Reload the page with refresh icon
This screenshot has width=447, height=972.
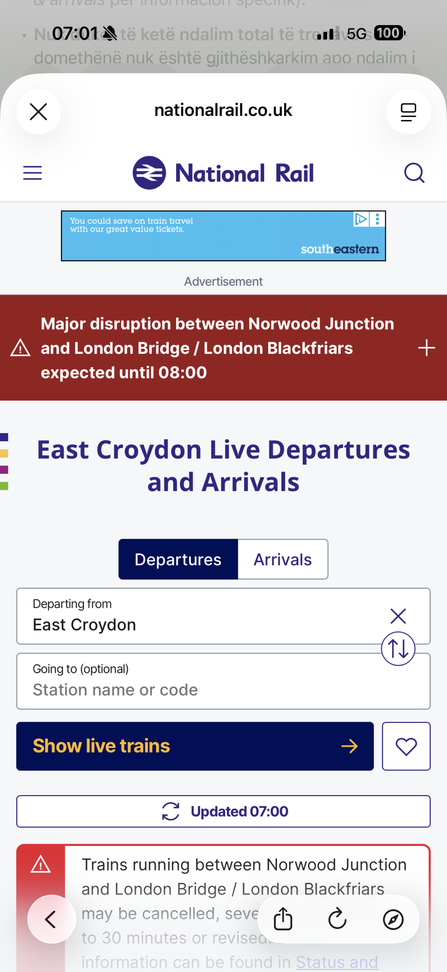click(337, 919)
